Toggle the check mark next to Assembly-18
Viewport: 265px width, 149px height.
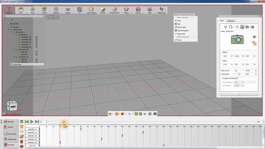pos(36,40)
